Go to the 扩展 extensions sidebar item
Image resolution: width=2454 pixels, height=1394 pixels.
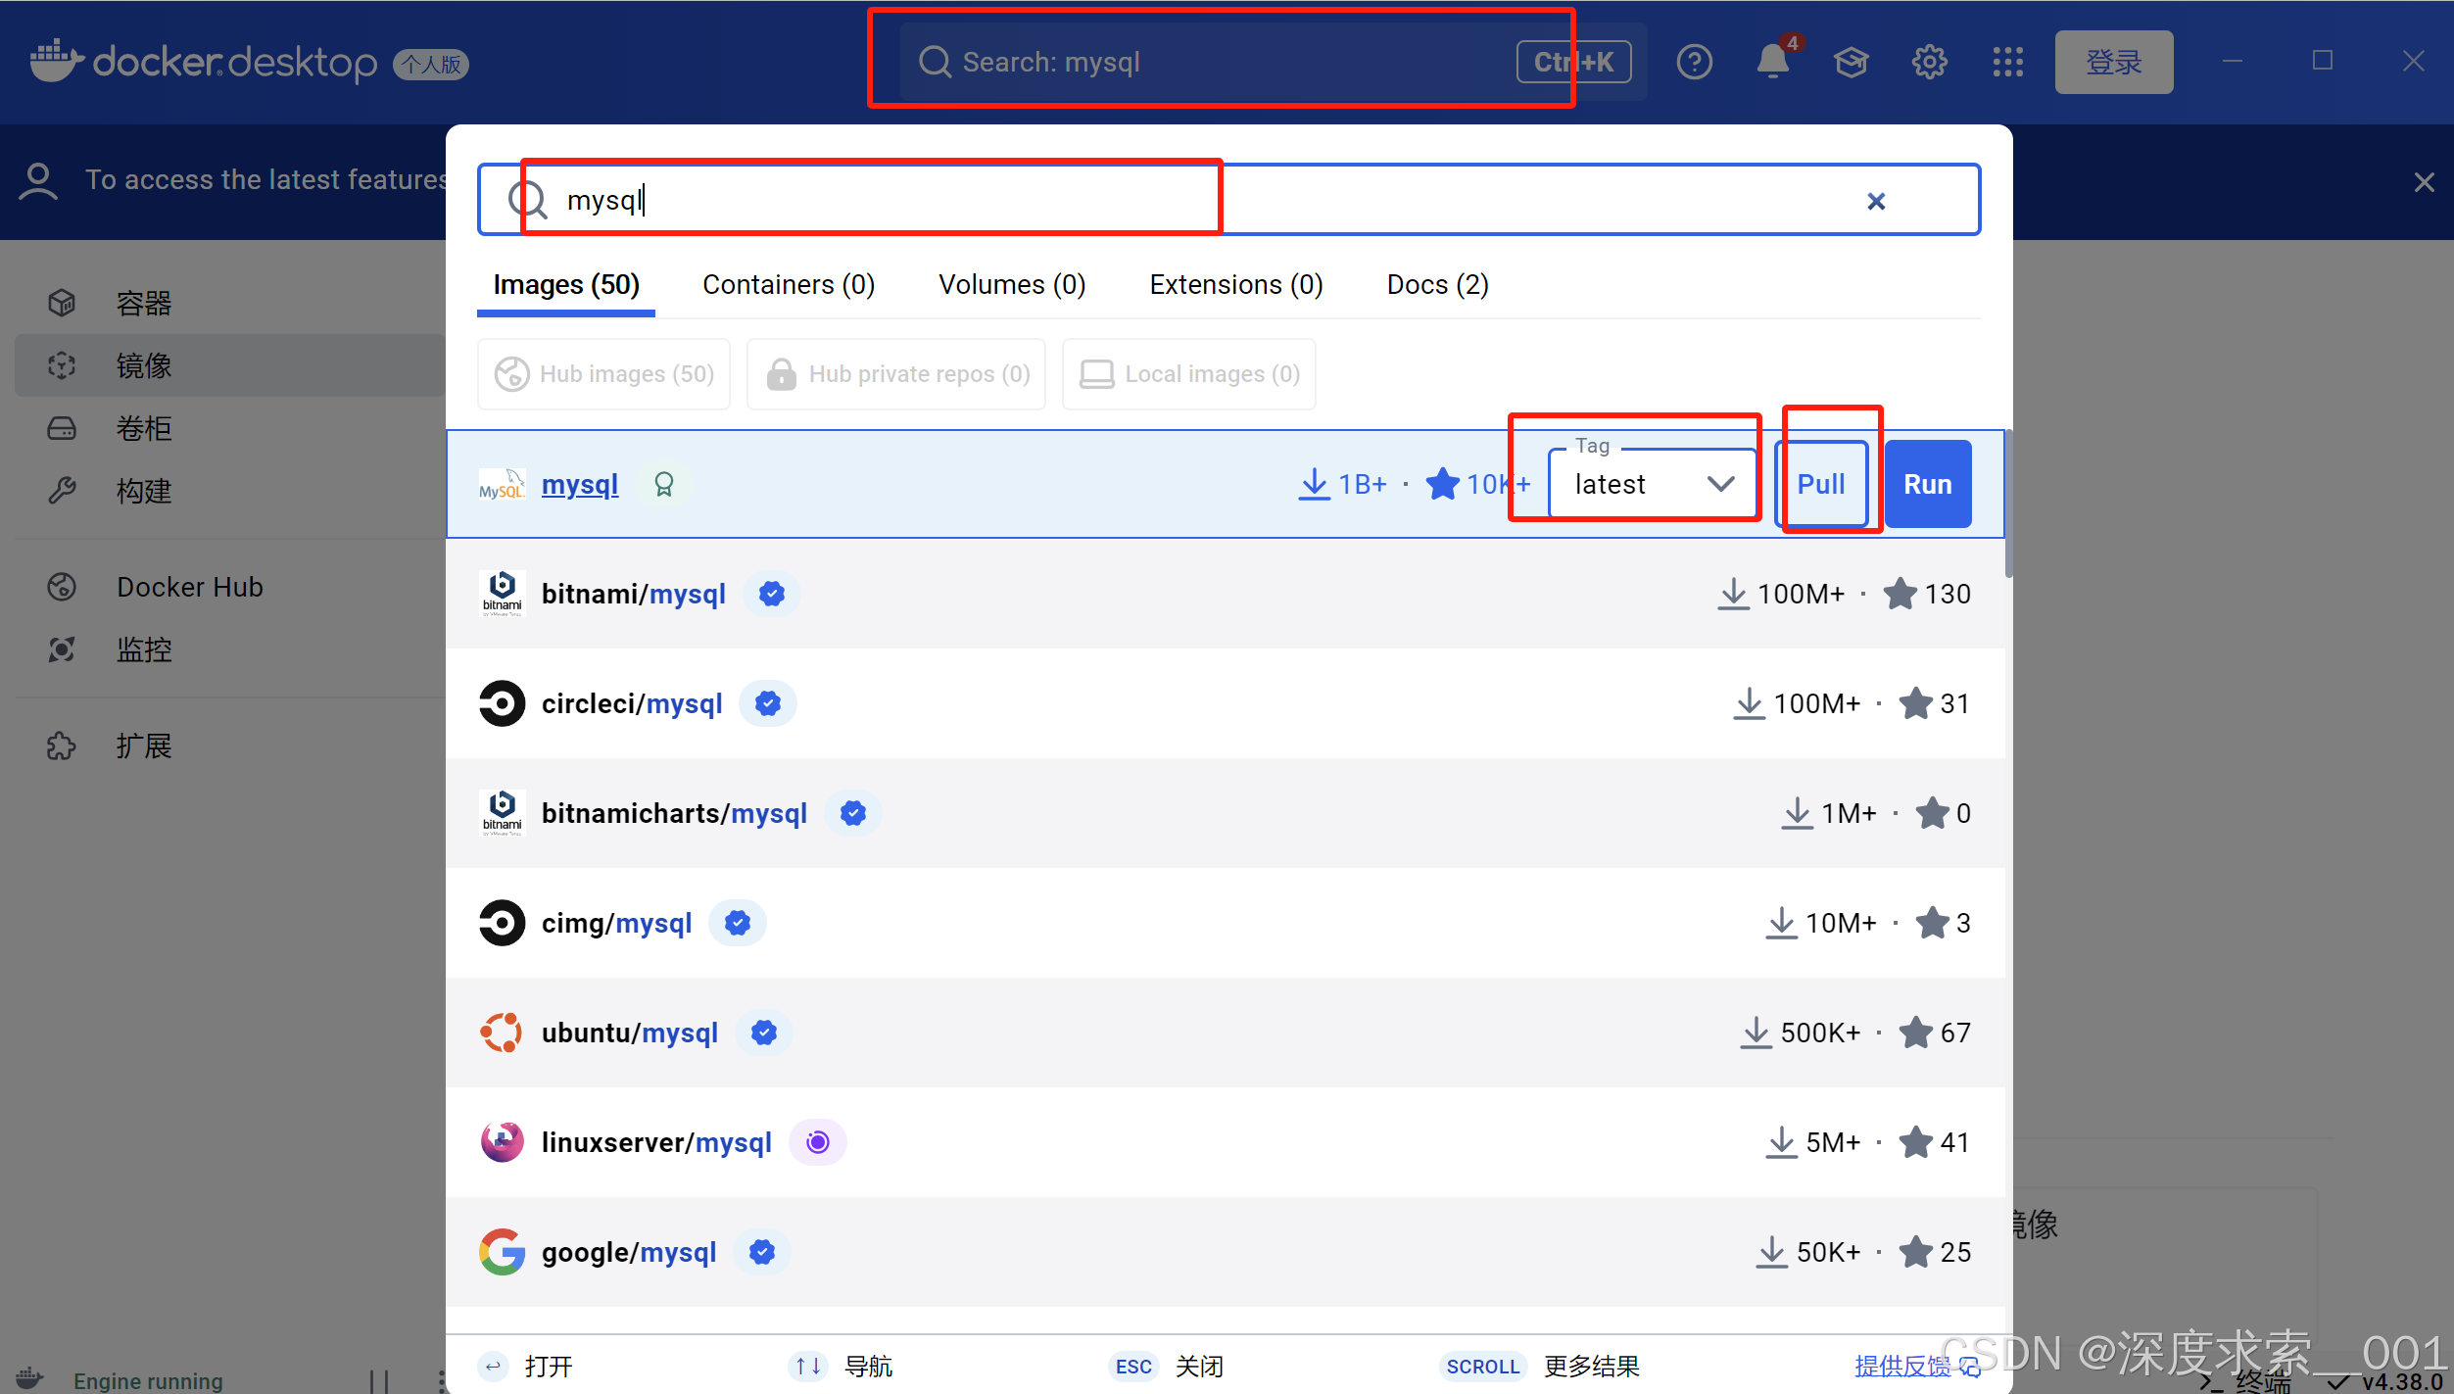[x=144, y=746]
